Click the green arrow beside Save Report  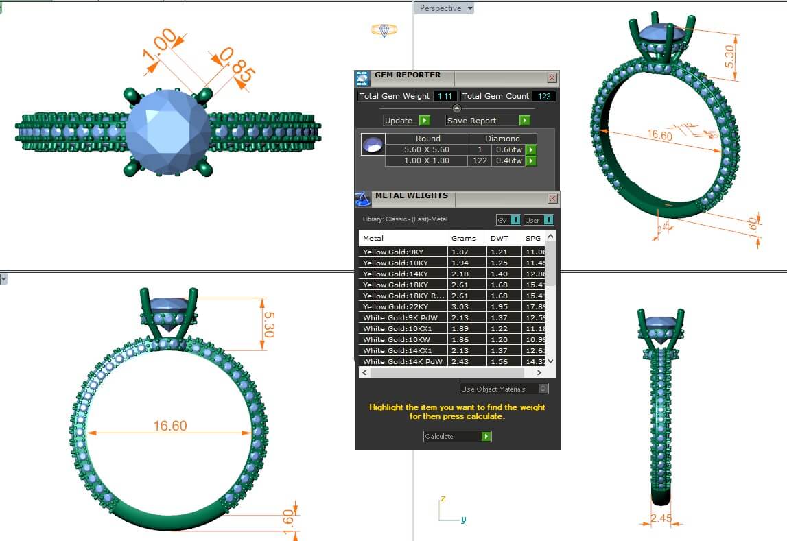[524, 121]
